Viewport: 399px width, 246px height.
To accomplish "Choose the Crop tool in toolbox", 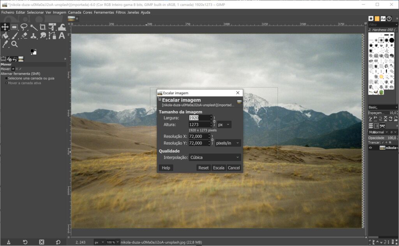I will (43, 27).
